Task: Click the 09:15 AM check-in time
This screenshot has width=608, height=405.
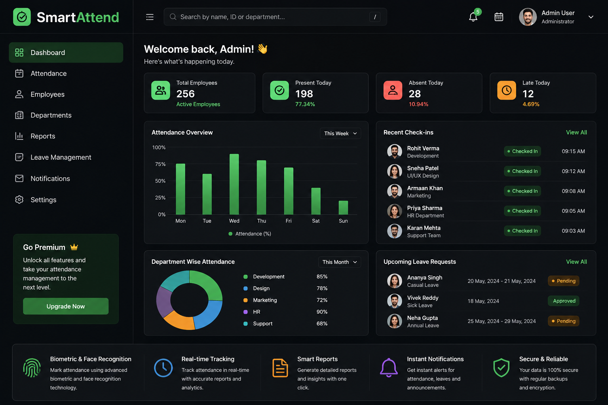Action: pyautogui.click(x=573, y=151)
